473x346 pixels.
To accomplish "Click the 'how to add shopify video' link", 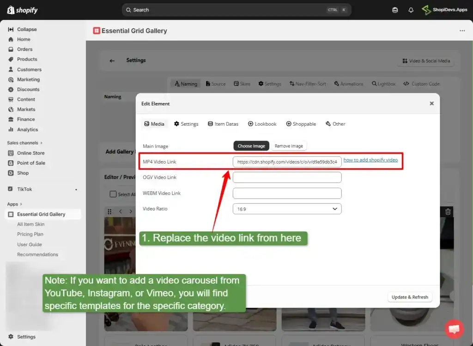I will pos(370,160).
